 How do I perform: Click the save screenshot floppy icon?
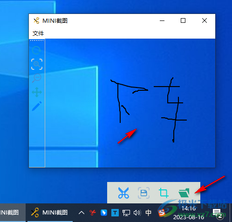tap(143, 193)
